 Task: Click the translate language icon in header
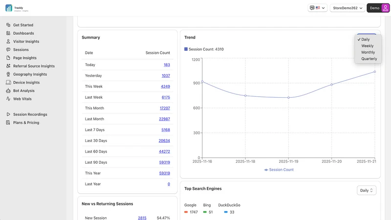coord(312,8)
